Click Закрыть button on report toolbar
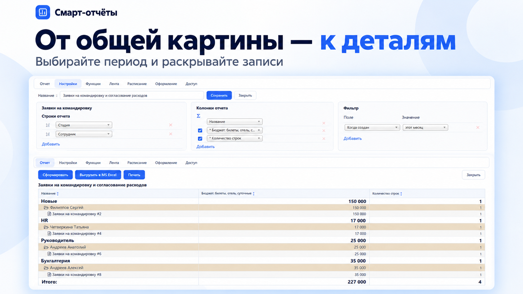Viewport: 523px width, 294px height. (x=474, y=175)
